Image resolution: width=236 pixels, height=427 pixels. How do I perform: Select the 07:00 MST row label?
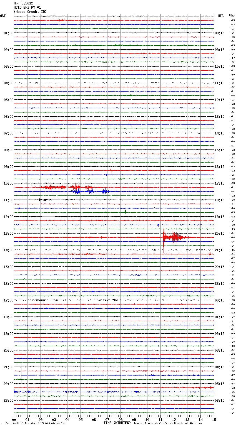[x=9, y=133]
